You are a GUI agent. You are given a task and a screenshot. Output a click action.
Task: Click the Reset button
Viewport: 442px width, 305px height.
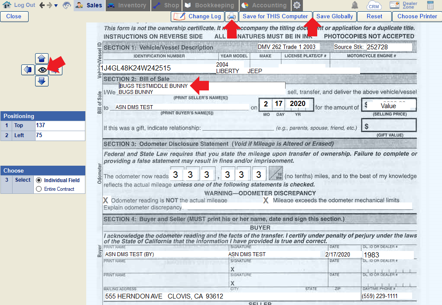(374, 16)
